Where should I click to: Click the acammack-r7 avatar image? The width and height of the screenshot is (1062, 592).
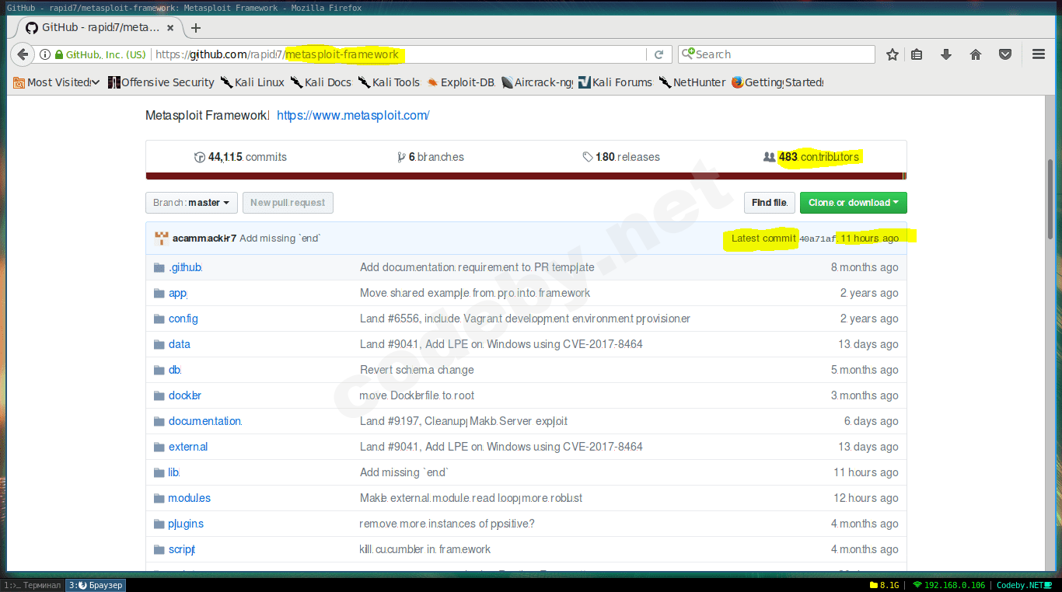(162, 239)
